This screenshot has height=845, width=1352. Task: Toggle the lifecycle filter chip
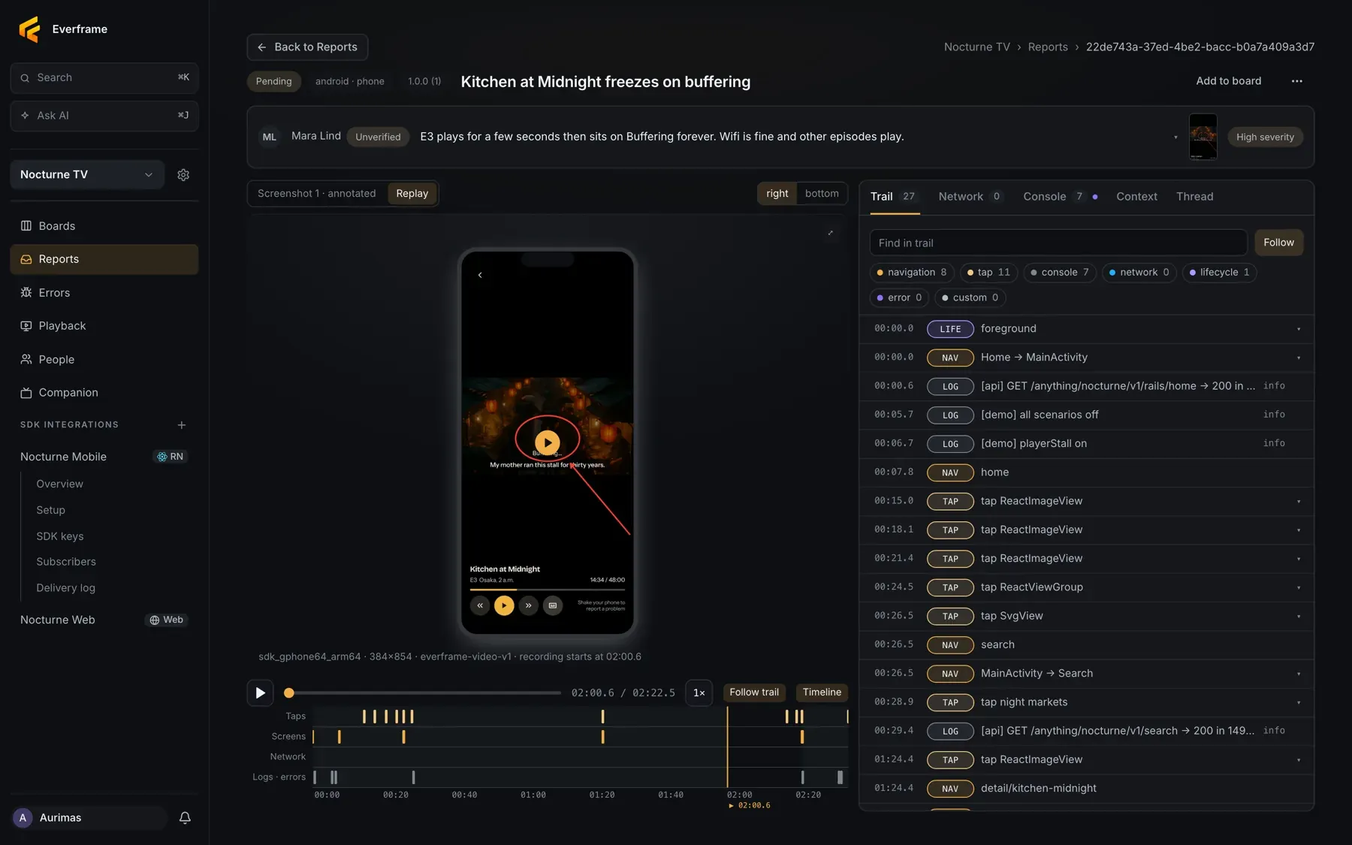(x=1220, y=273)
